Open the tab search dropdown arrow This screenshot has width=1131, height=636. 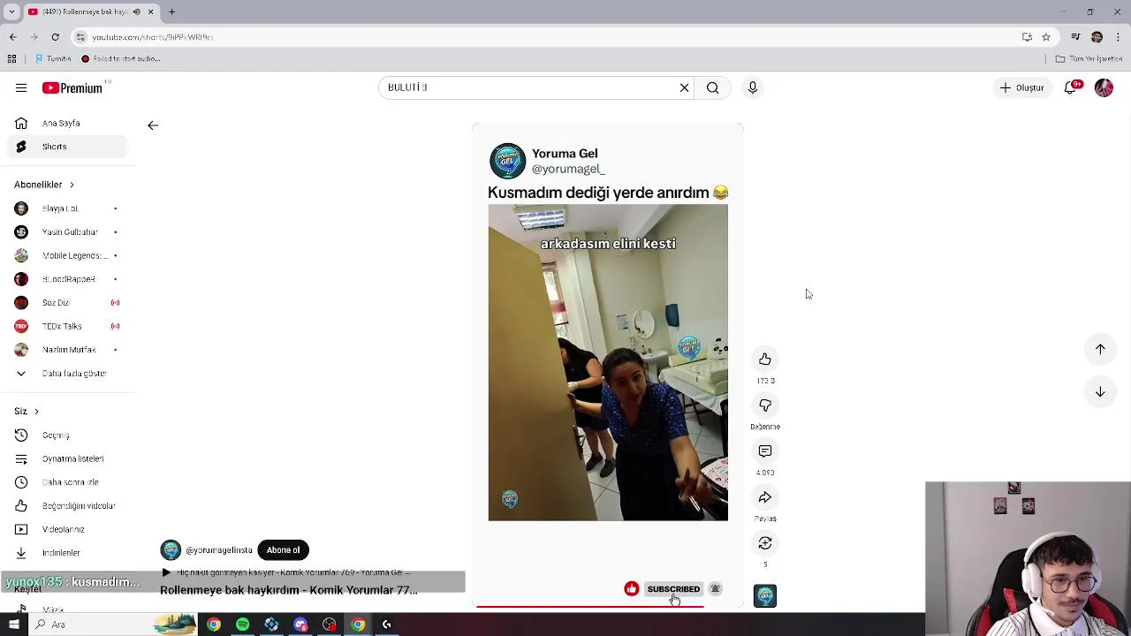tap(11, 11)
